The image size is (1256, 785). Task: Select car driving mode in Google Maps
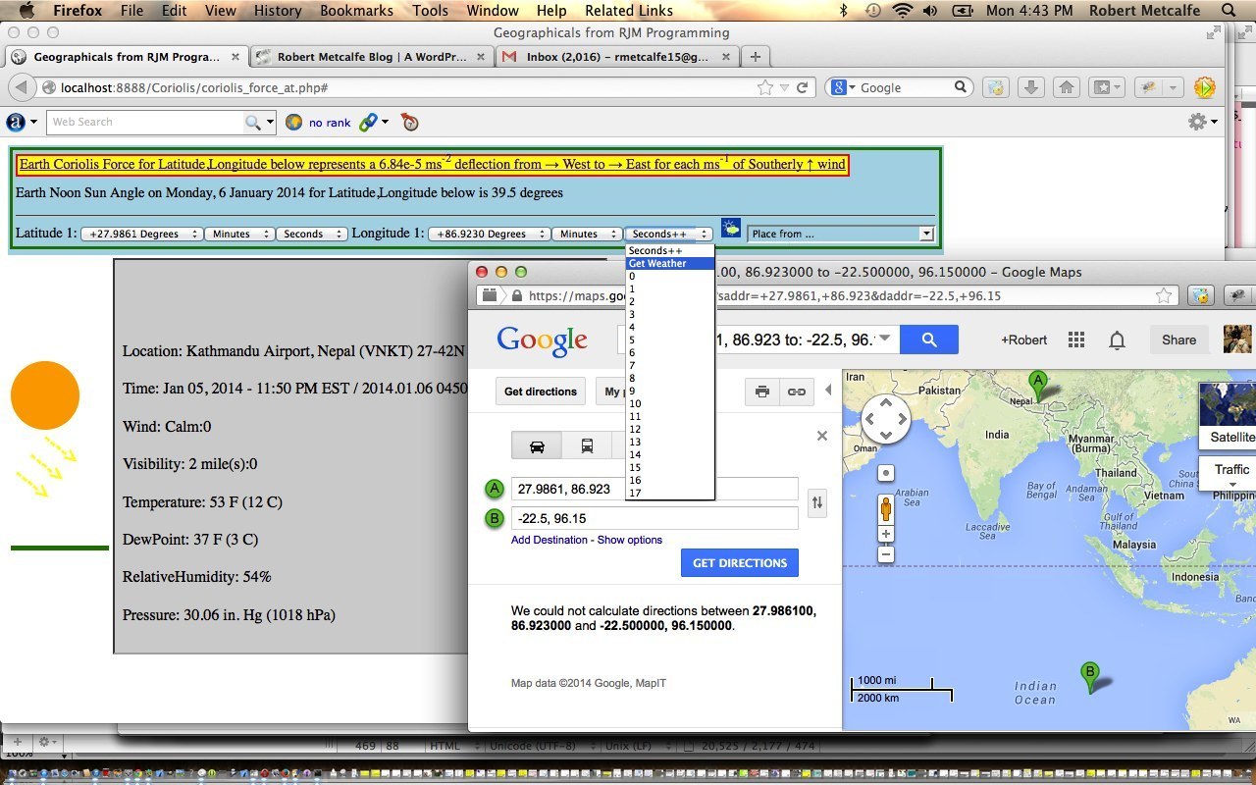click(538, 445)
